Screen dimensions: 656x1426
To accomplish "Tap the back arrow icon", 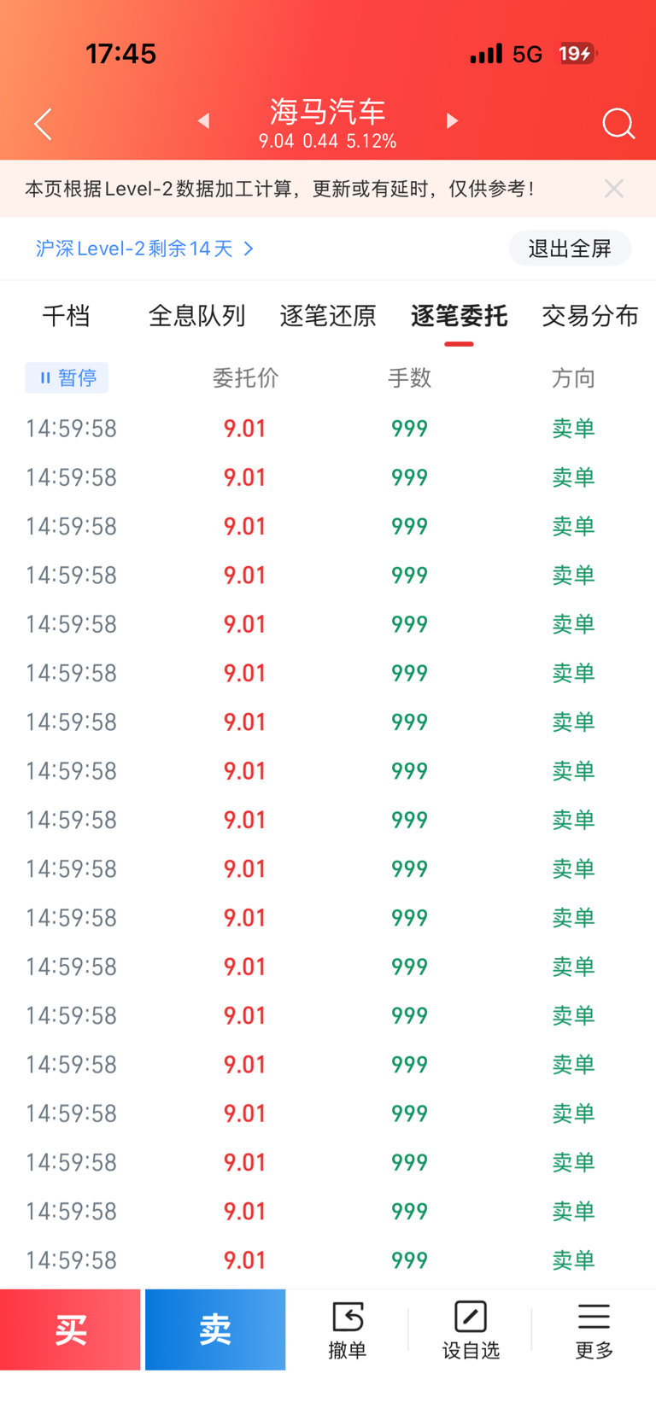I will click(x=44, y=124).
